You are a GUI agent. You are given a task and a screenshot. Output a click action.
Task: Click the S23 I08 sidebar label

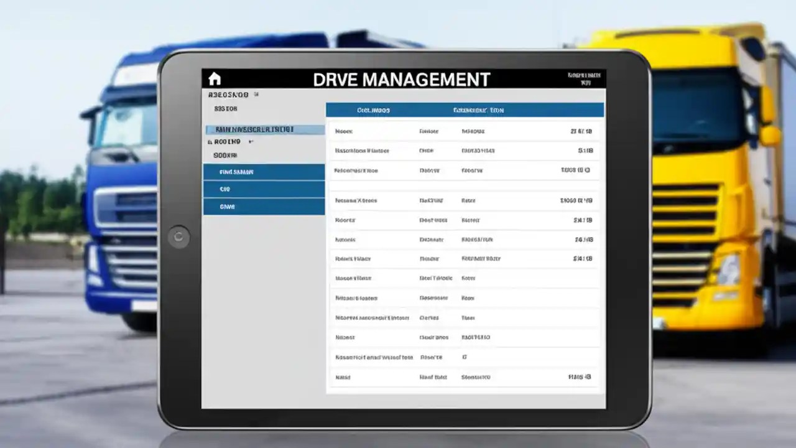pyautogui.click(x=227, y=107)
